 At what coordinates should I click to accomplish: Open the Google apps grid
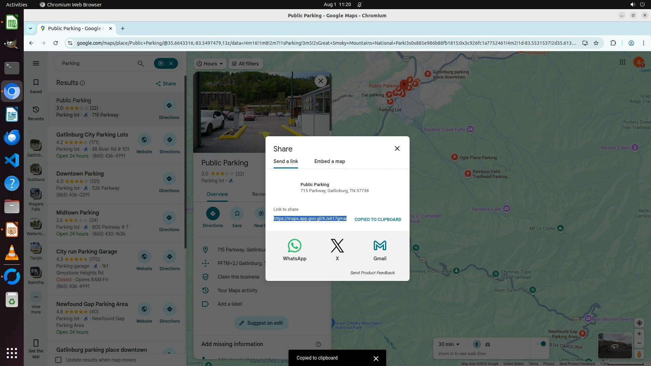point(622,62)
